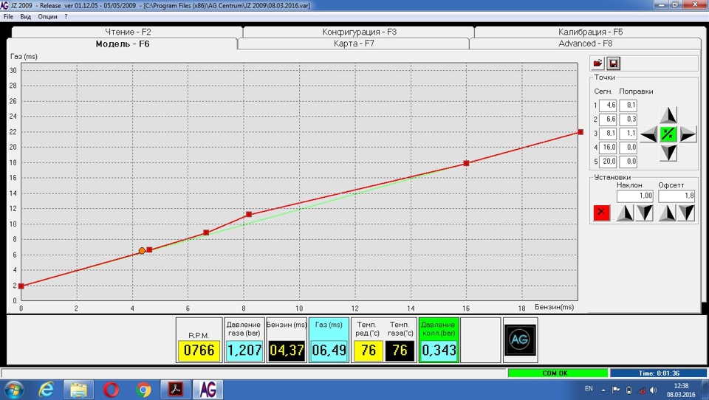Move point down with down arrow
709x400 pixels.
coord(668,154)
